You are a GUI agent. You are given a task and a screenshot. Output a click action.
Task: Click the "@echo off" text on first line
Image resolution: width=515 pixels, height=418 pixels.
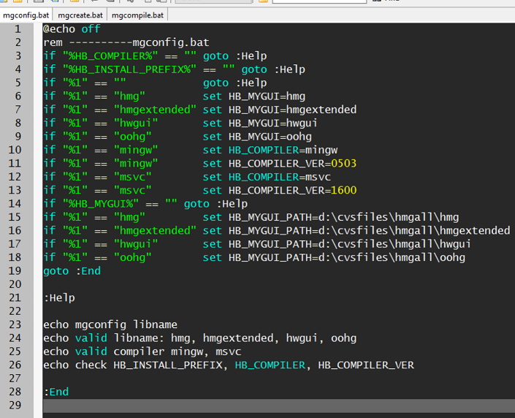tap(72, 29)
